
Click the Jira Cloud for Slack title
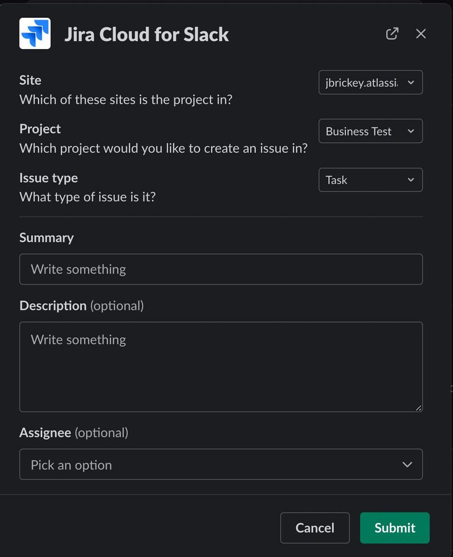coord(147,35)
